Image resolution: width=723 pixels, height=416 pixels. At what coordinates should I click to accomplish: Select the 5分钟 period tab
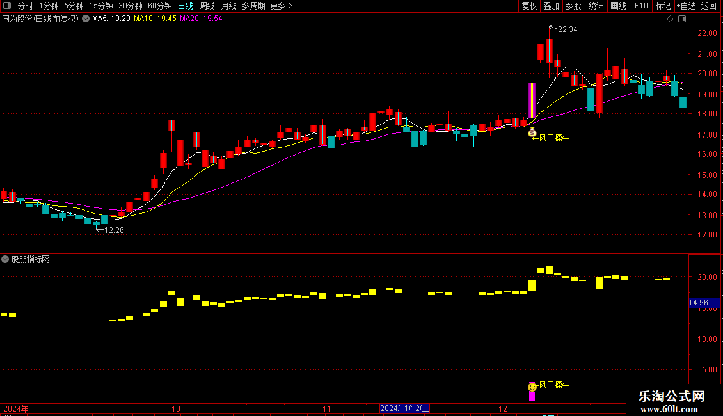[x=74, y=6]
